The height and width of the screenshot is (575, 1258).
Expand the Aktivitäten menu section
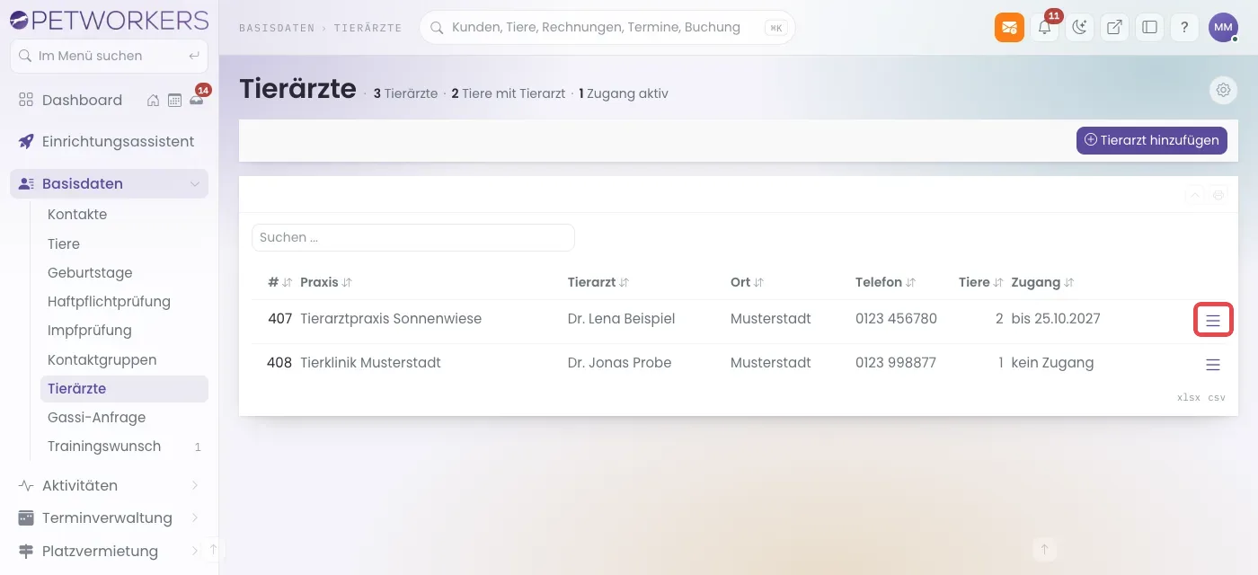109,485
